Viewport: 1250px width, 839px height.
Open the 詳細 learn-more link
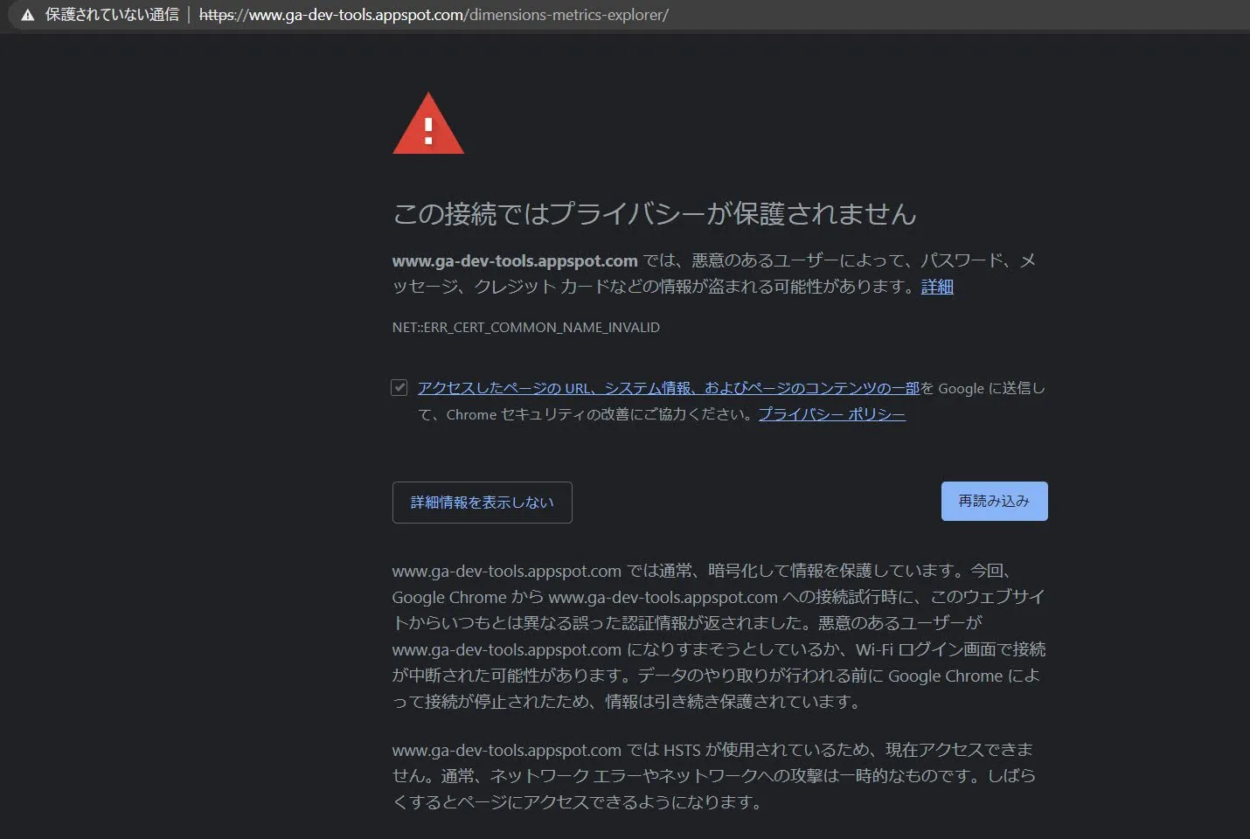coord(937,287)
